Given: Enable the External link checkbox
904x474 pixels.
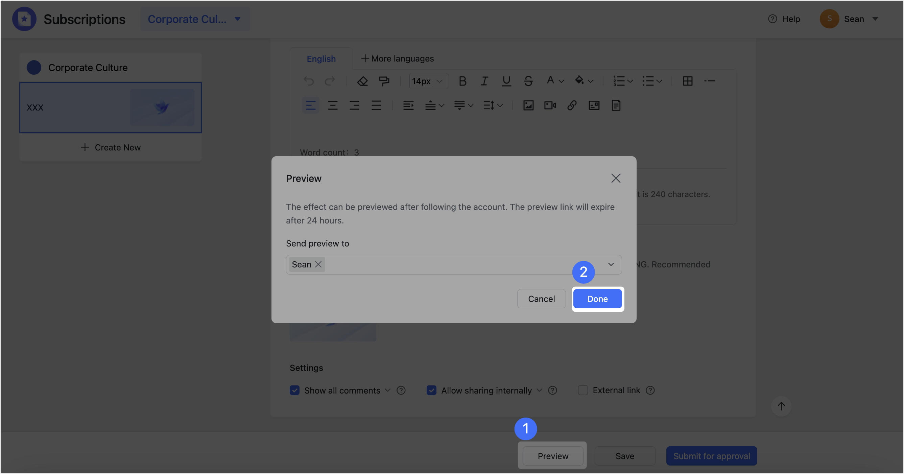Looking at the screenshot, I should coord(582,390).
